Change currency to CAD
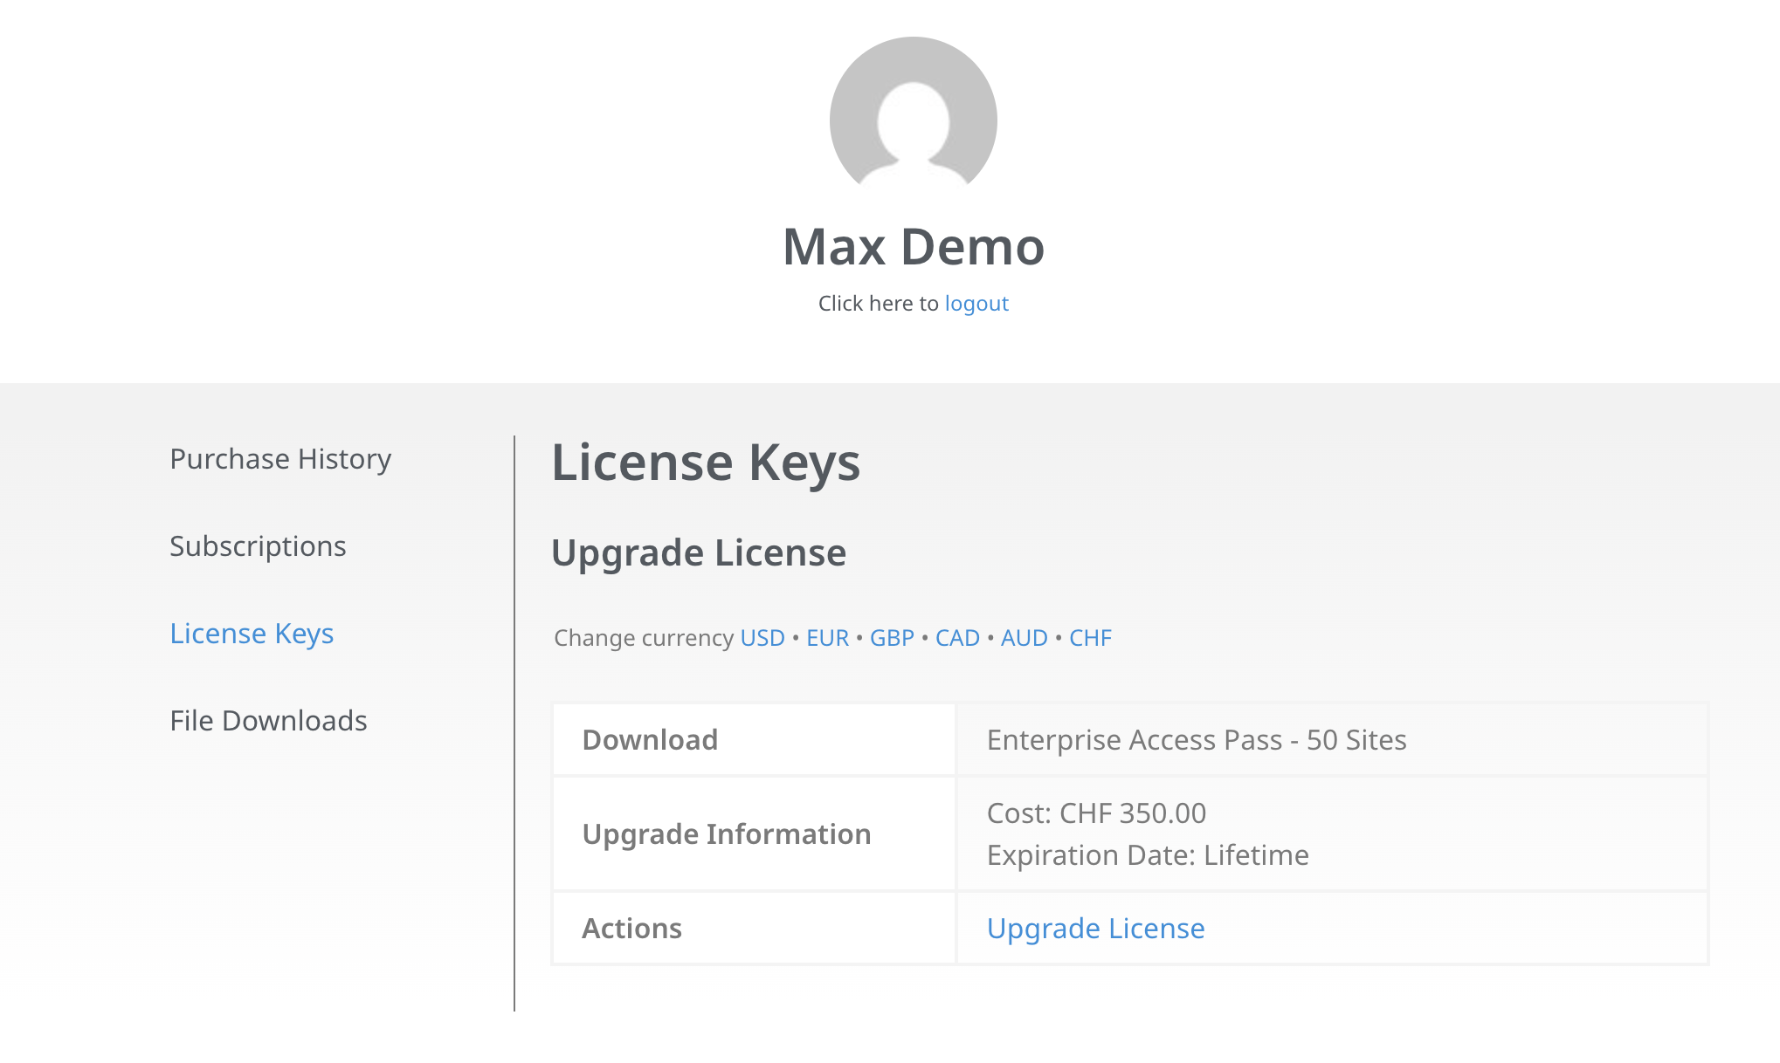 (x=957, y=638)
